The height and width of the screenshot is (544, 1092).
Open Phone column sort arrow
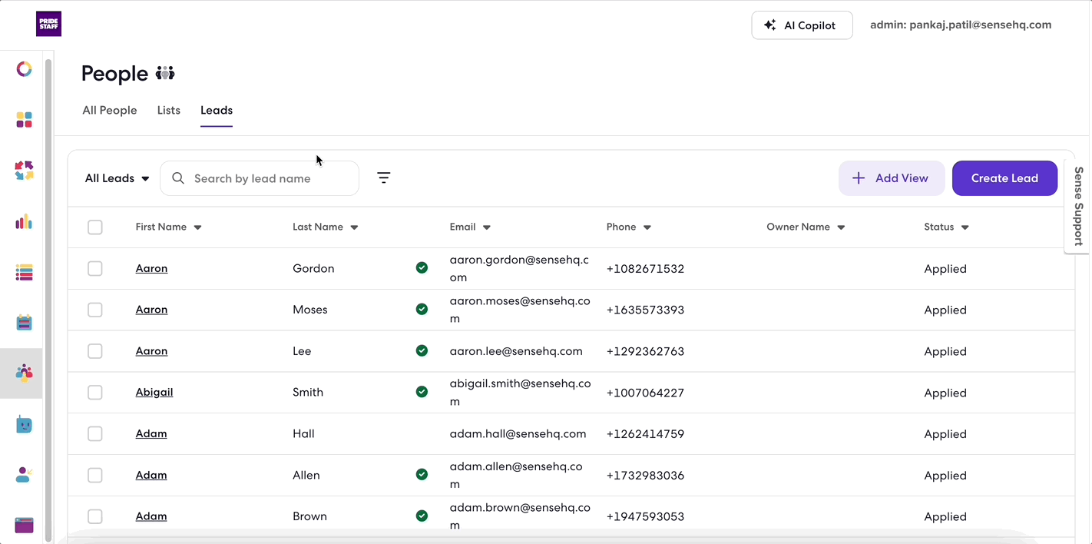pyautogui.click(x=647, y=227)
